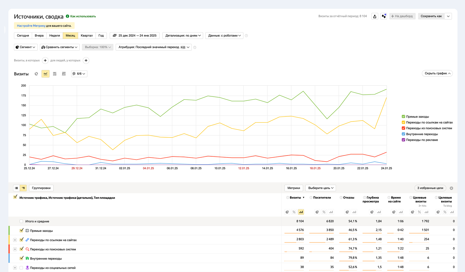
Task: Click the date range 25 дек 2024 field
Action: click(x=135, y=36)
